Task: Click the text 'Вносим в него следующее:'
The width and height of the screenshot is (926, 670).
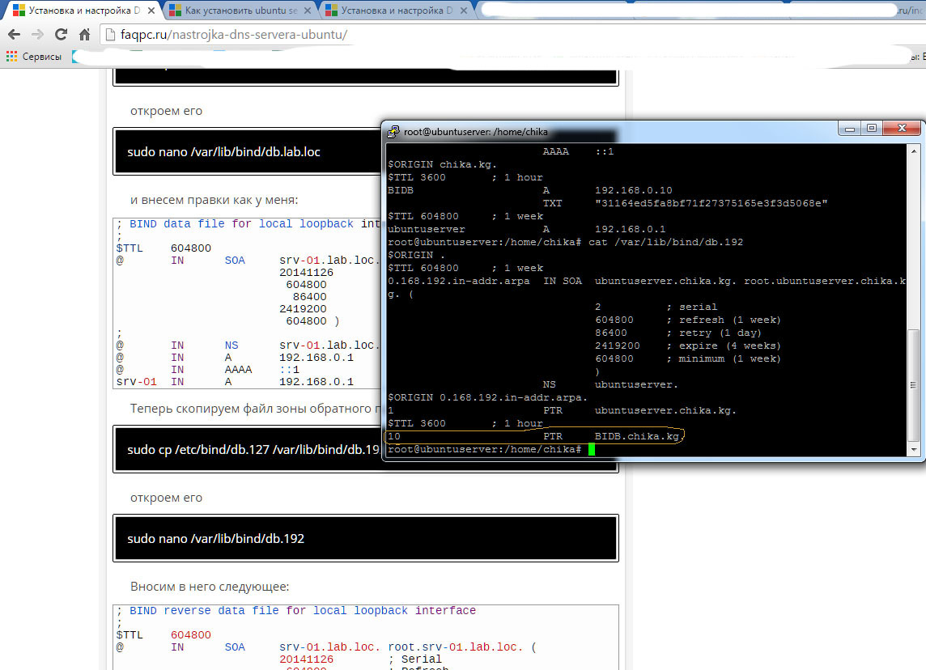Action: point(210,587)
